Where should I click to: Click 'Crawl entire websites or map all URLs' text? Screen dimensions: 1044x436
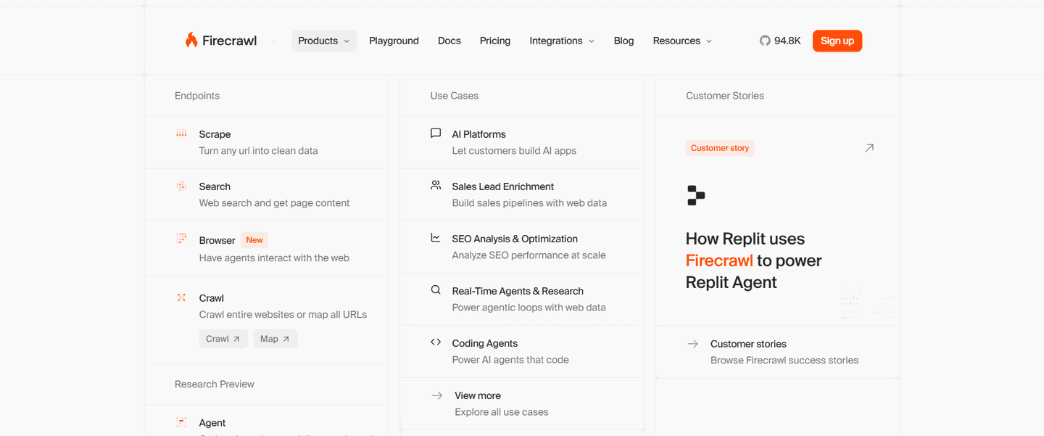click(x=283, y=315)
